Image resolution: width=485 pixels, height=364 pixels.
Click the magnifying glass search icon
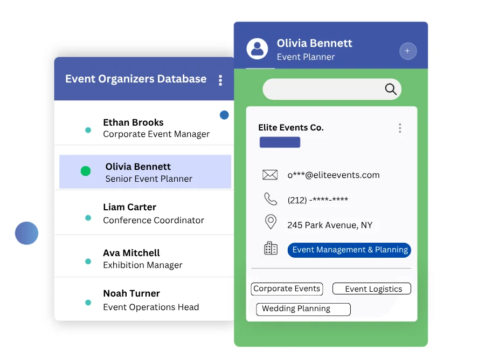click(x=391, y=89)
